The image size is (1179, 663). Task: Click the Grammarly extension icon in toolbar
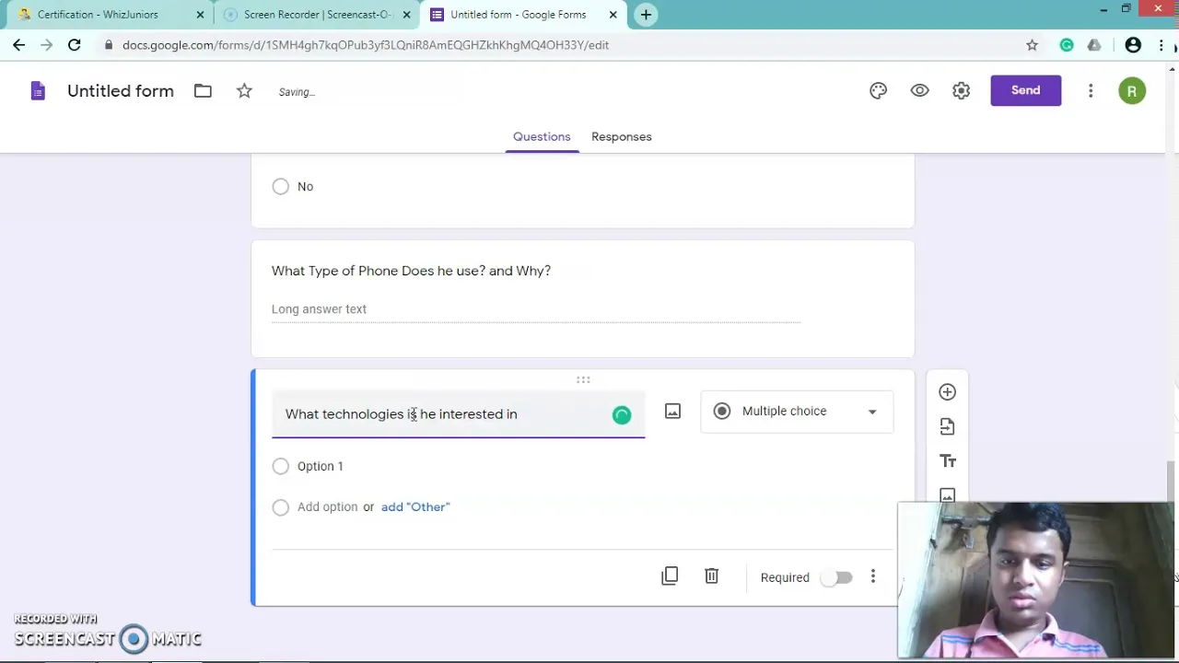1067,44
